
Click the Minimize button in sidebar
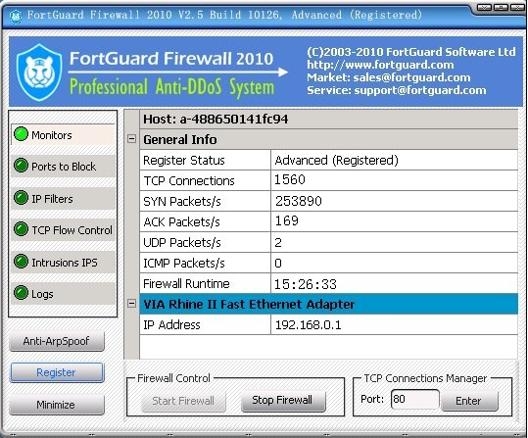(57, 405)
